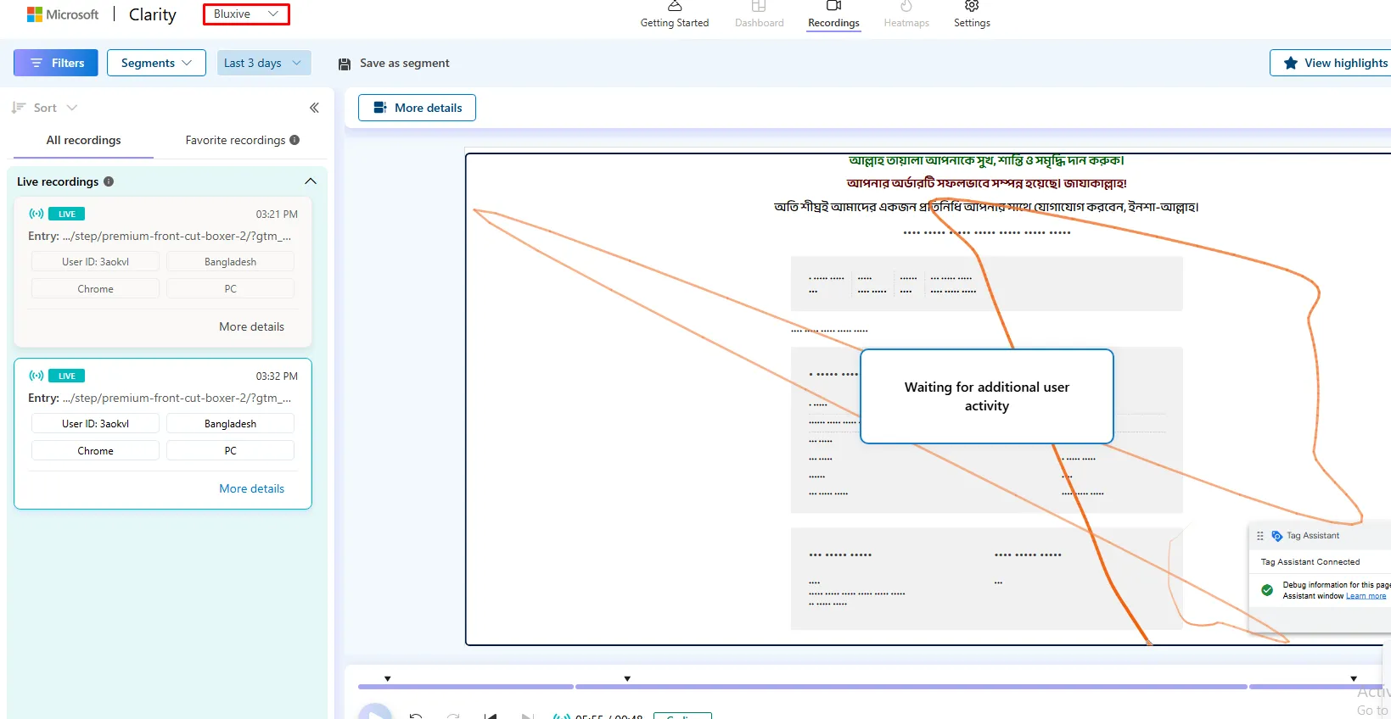Screen dimensions: 1391x719
Task: Click the Tag Assistant drag handle icon
Action: pyautogui.click(x=1260, y=536)
